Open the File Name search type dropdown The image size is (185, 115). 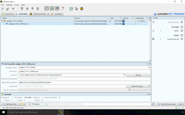pyautogui.click(x=38, y=104)
